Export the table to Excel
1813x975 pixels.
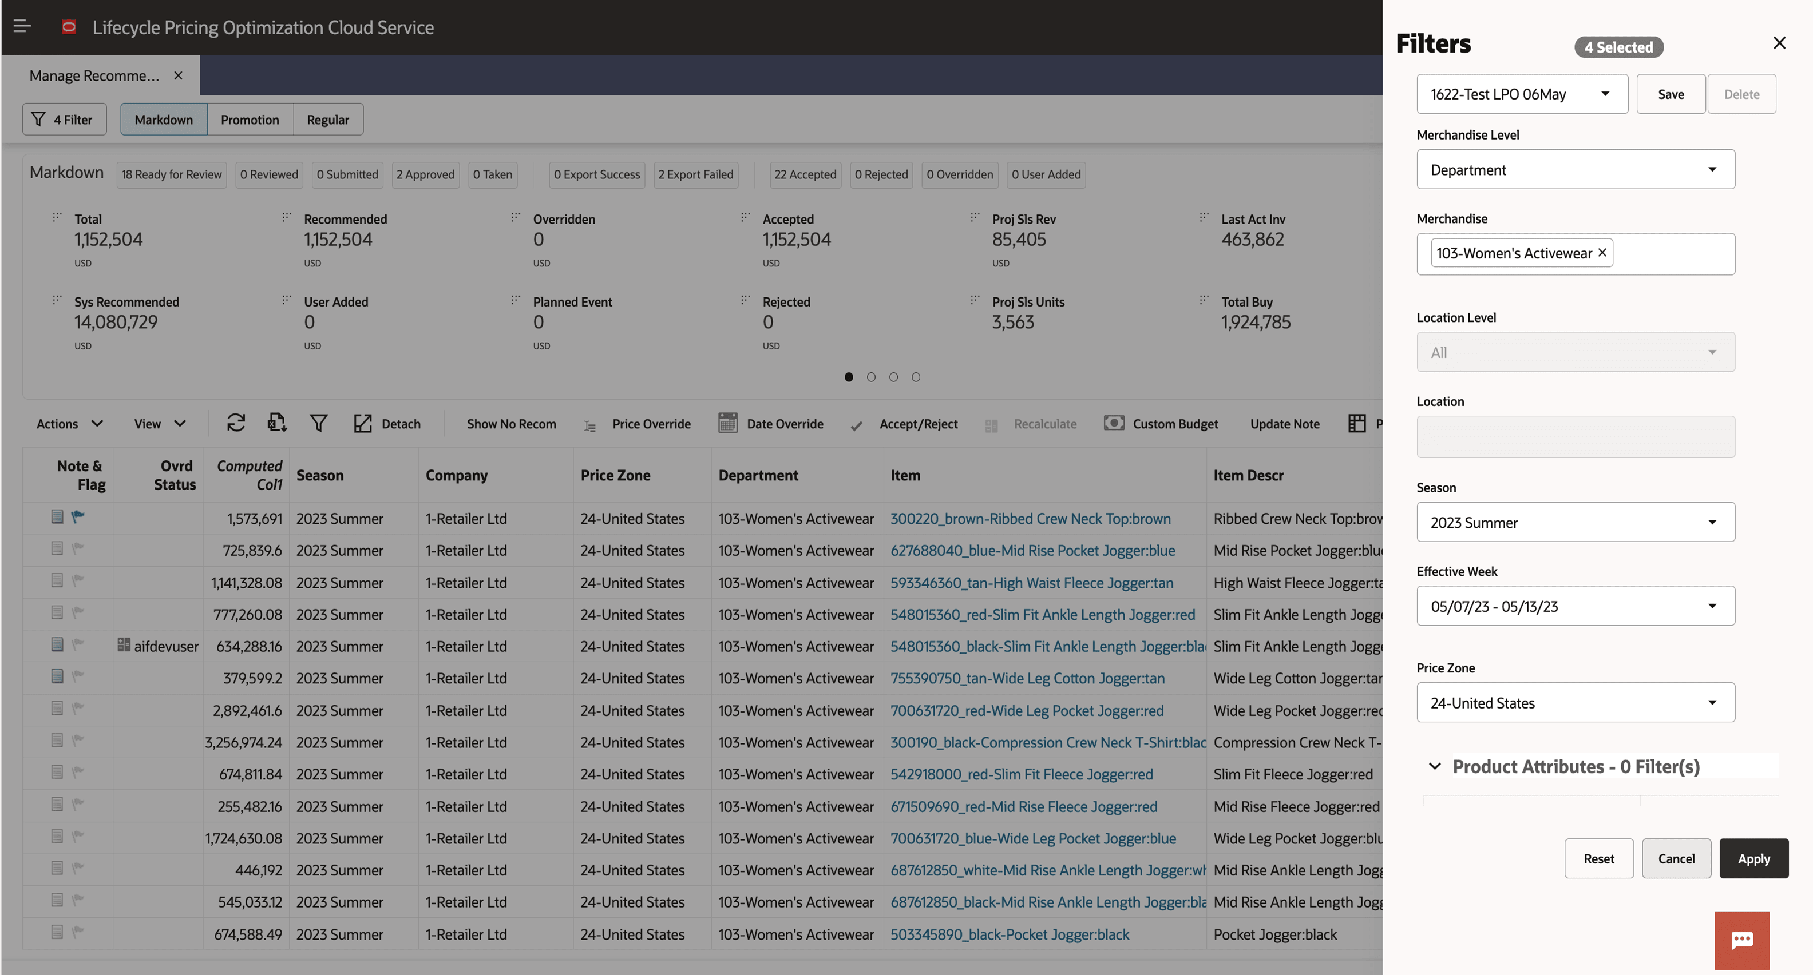click(276, 423)
